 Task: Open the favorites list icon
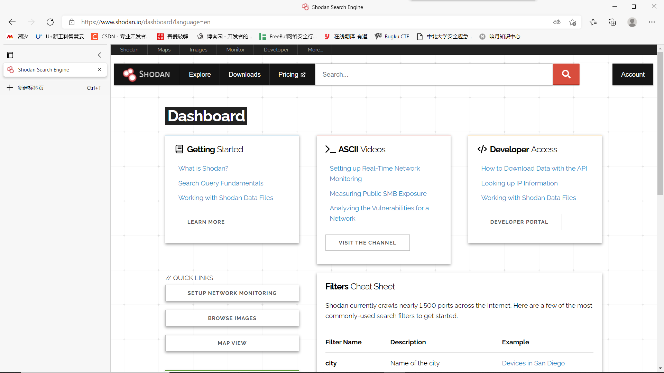point(593,22)
